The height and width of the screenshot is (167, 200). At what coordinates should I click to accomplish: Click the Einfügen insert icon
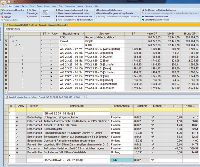coord(27,10)
